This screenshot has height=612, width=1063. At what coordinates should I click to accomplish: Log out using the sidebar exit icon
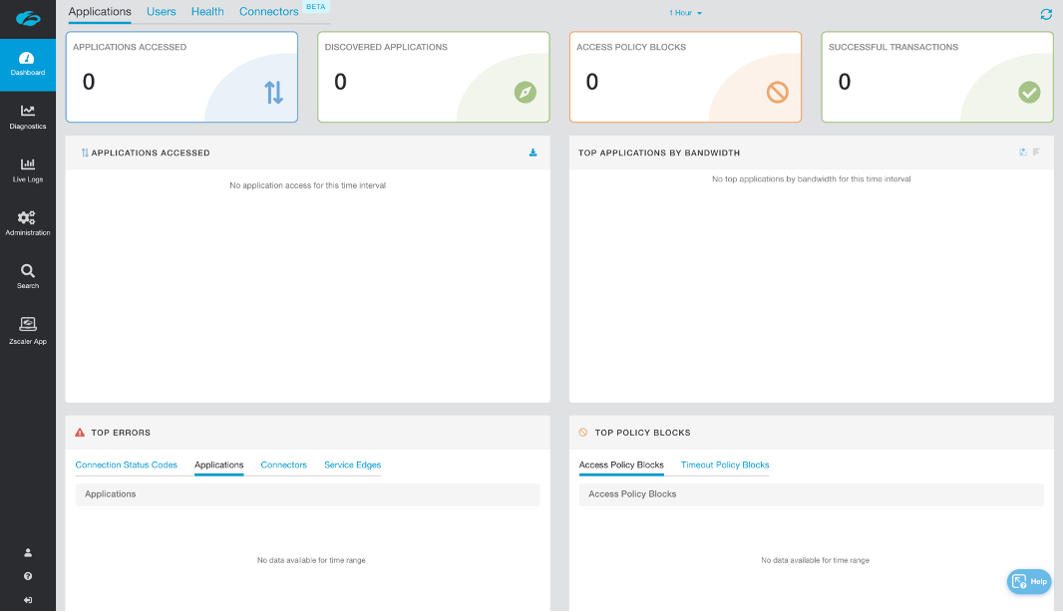pos(27,599)
